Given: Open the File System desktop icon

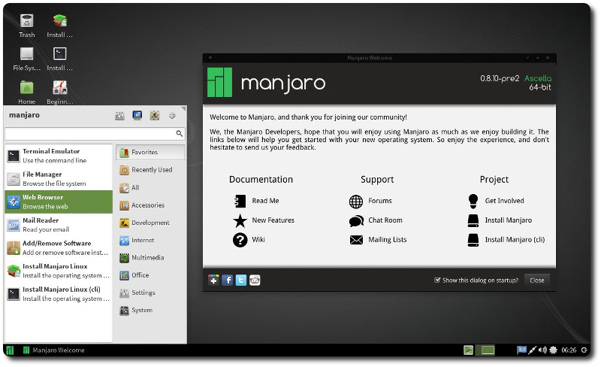Looking at the screenshot, I should coord(27,59).
